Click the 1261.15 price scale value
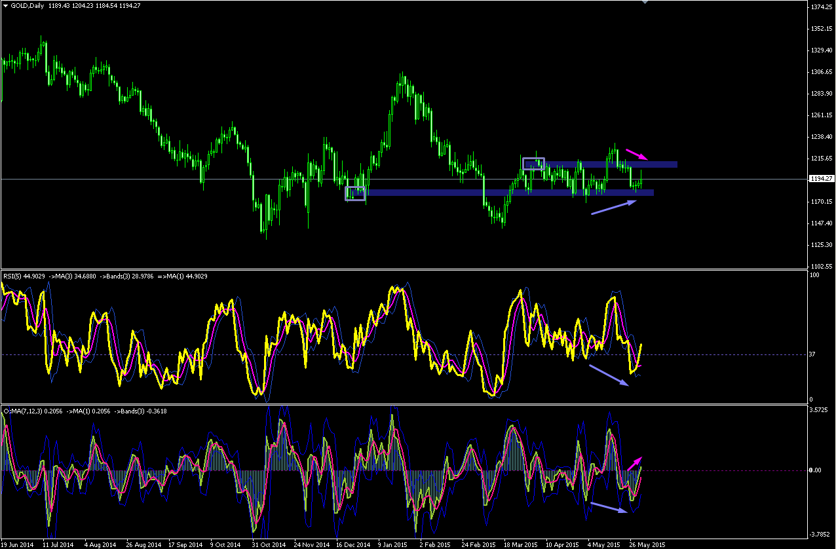The height and width of the screenshot is (549, 836). coord(821,115)
